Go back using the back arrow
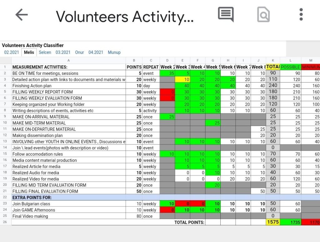This screenshot has height=242, width=320. tap(22, 15)
